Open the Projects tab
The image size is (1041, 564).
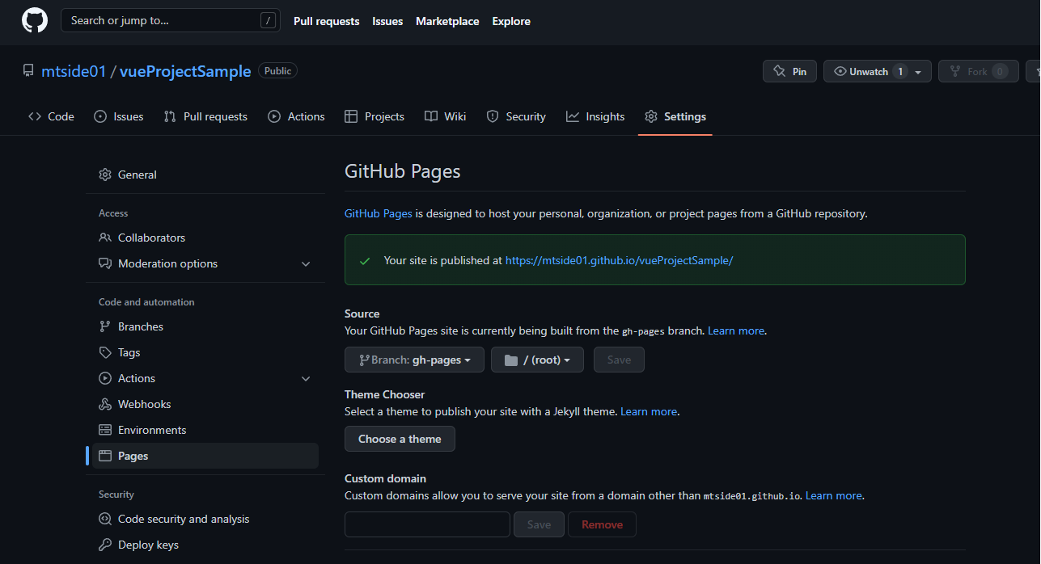pos(375,116)
